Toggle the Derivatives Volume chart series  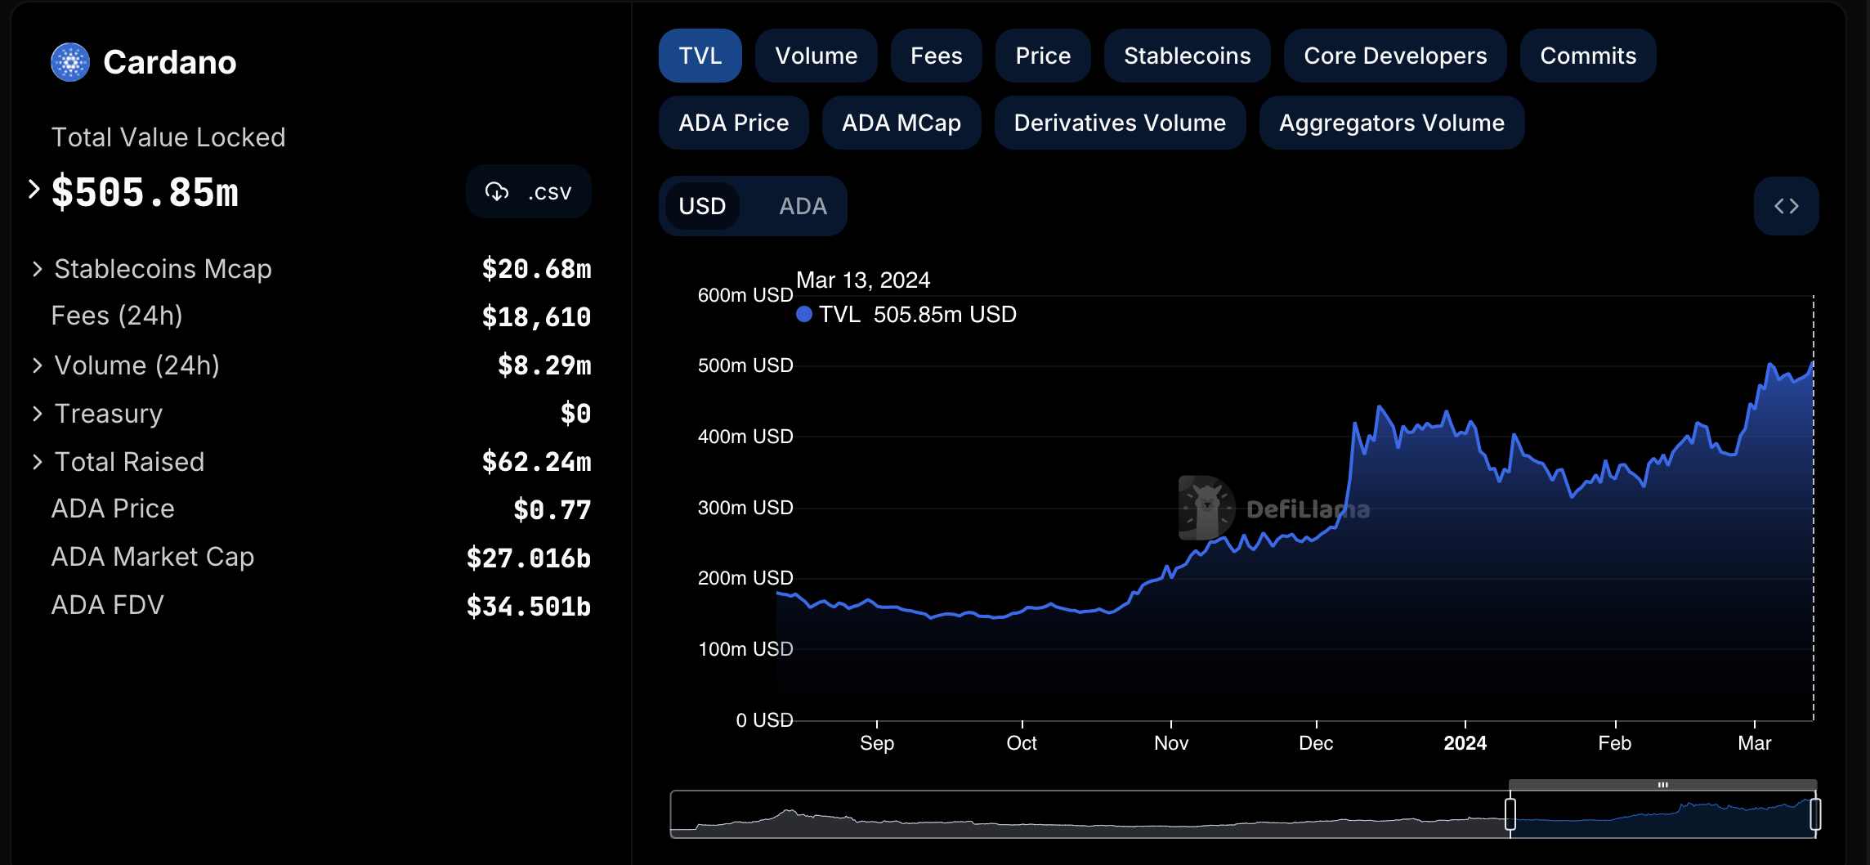coord(1120,123)
